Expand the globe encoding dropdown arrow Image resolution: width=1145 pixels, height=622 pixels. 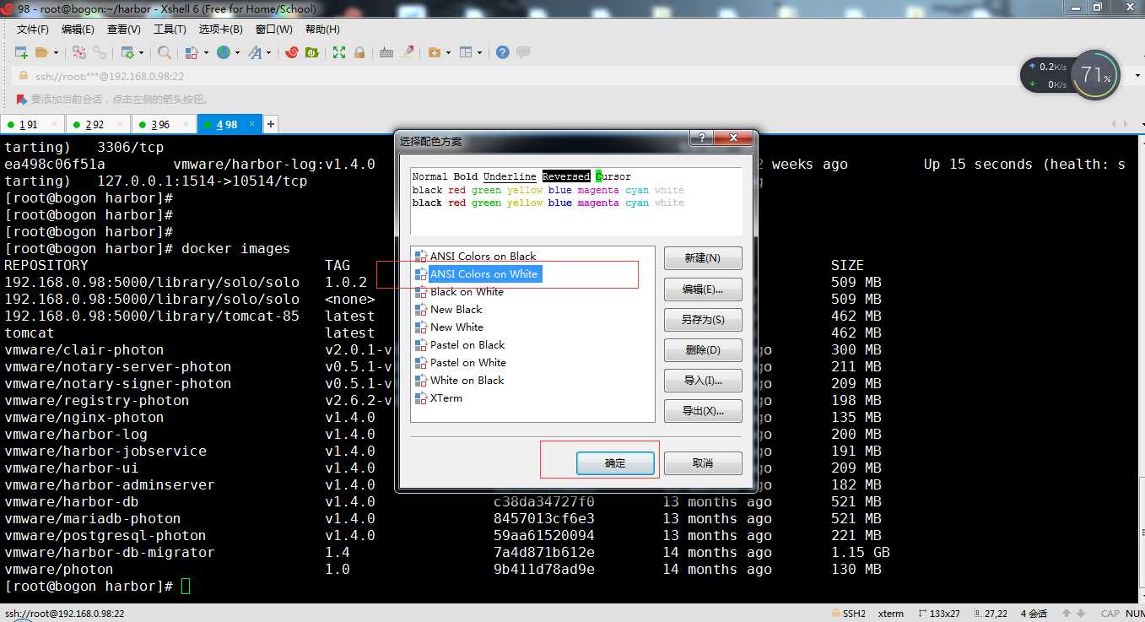(238, 52)
